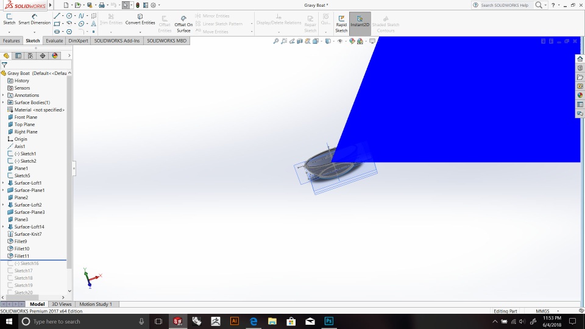Open the ConfigurationManager panel tab
The height and width of the screenshot is (329, 585).
pyautogui.click(x=30, y=55)
